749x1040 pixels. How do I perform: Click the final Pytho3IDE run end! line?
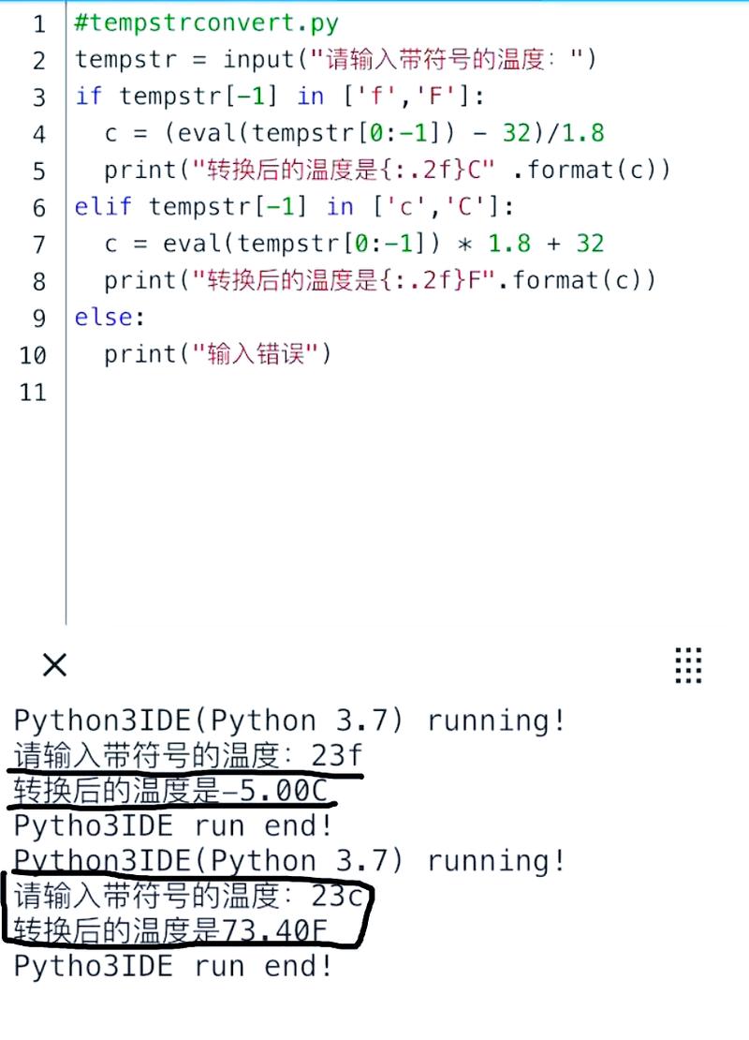click(169, 966)
